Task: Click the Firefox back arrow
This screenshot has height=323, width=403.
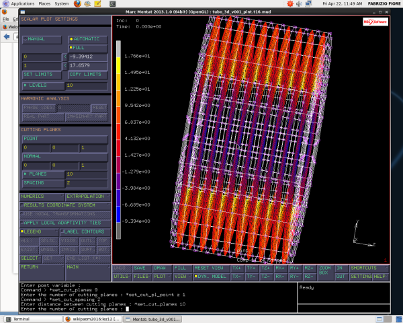Action: [7, 36]
